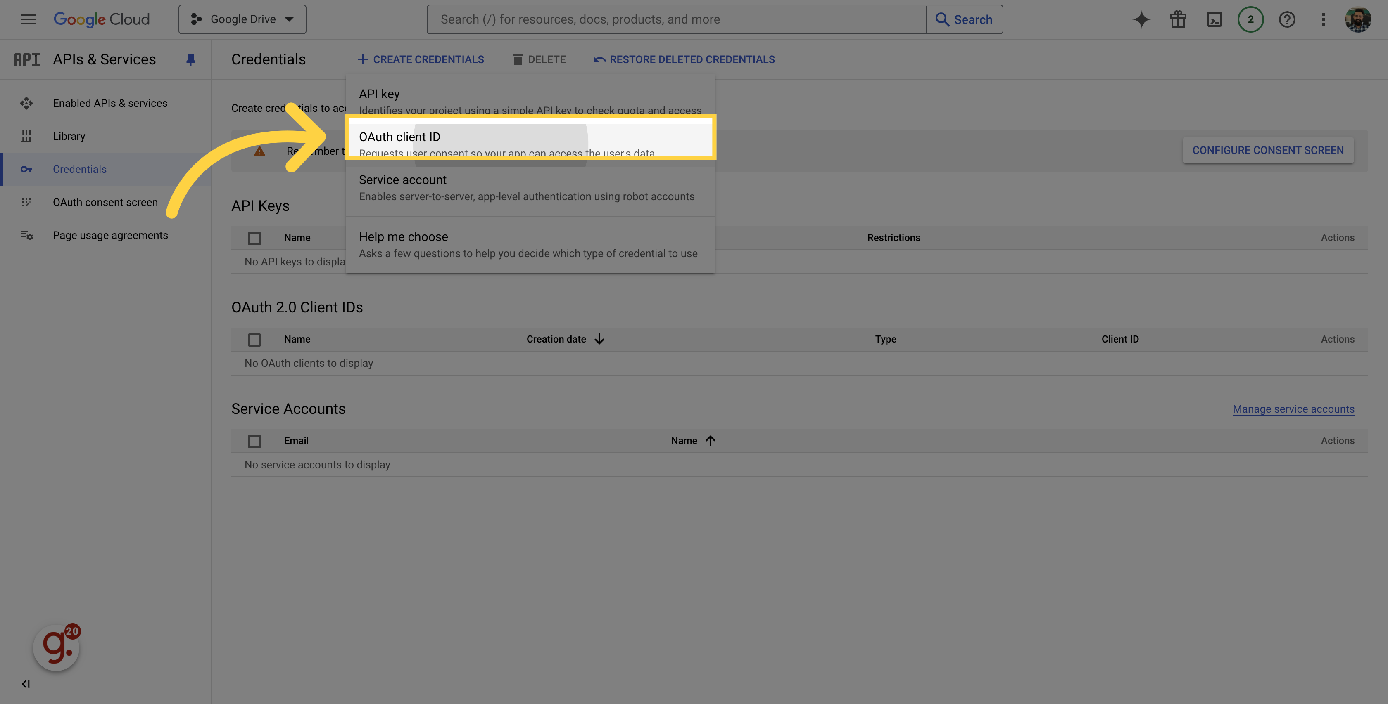The height and width of the screenshot is (704, 1388).
Task: Choose Help me choose menu option
Action: (403, 237)
